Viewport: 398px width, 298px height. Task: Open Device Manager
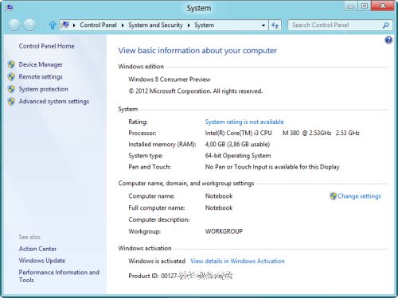coord(41,64)
